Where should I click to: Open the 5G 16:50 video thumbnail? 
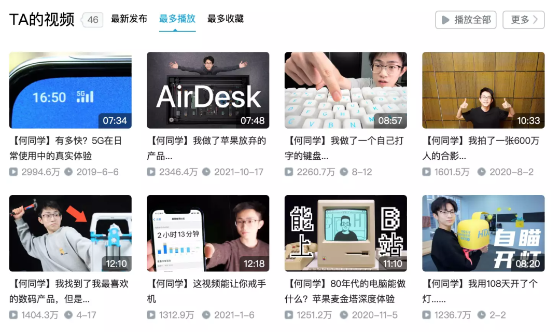point(71,90)
